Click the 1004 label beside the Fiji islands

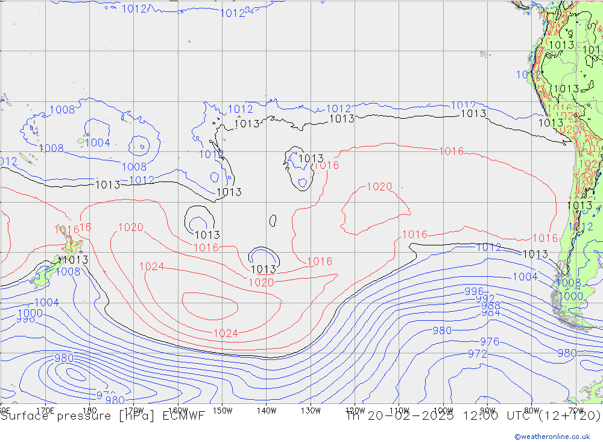coord(98,143)
